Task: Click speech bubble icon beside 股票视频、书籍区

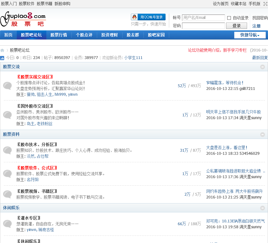Action: point(8,194)
